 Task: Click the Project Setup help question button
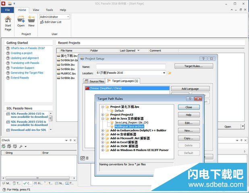coord(203,58)
